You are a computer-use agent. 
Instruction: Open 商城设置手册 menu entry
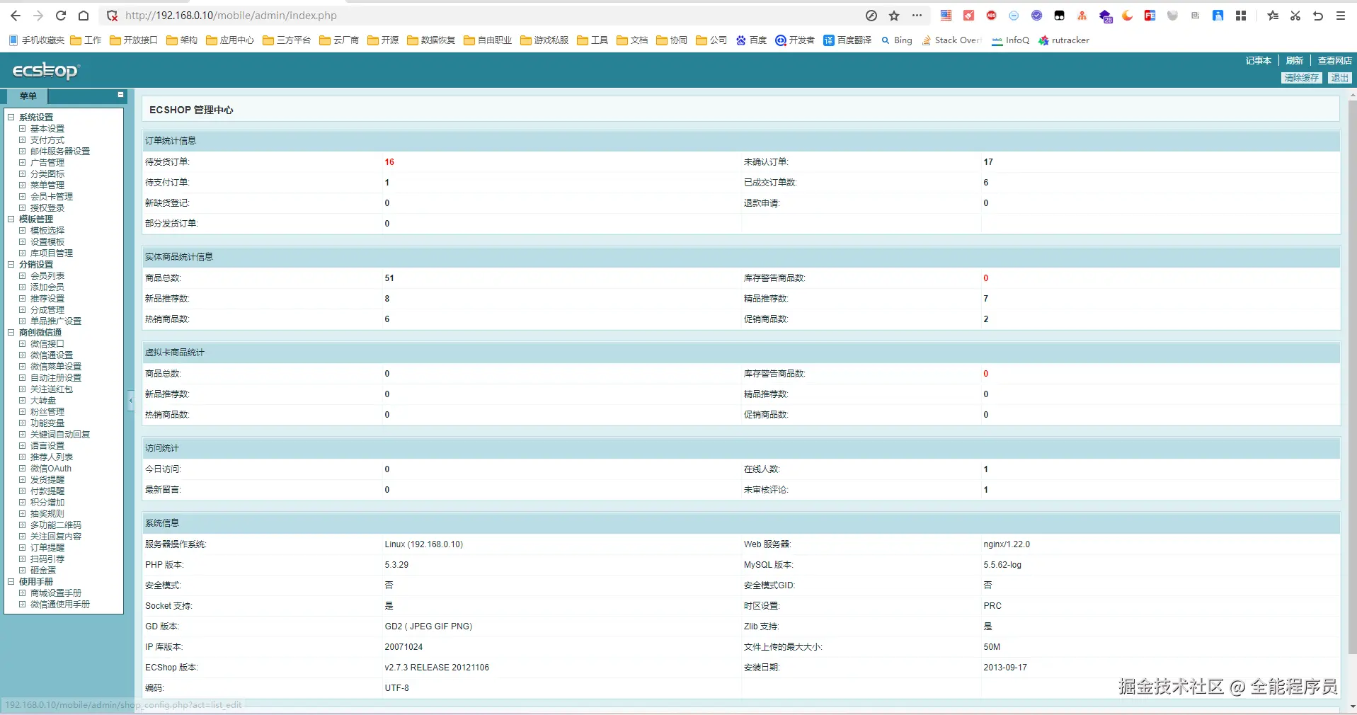point(56,593)
